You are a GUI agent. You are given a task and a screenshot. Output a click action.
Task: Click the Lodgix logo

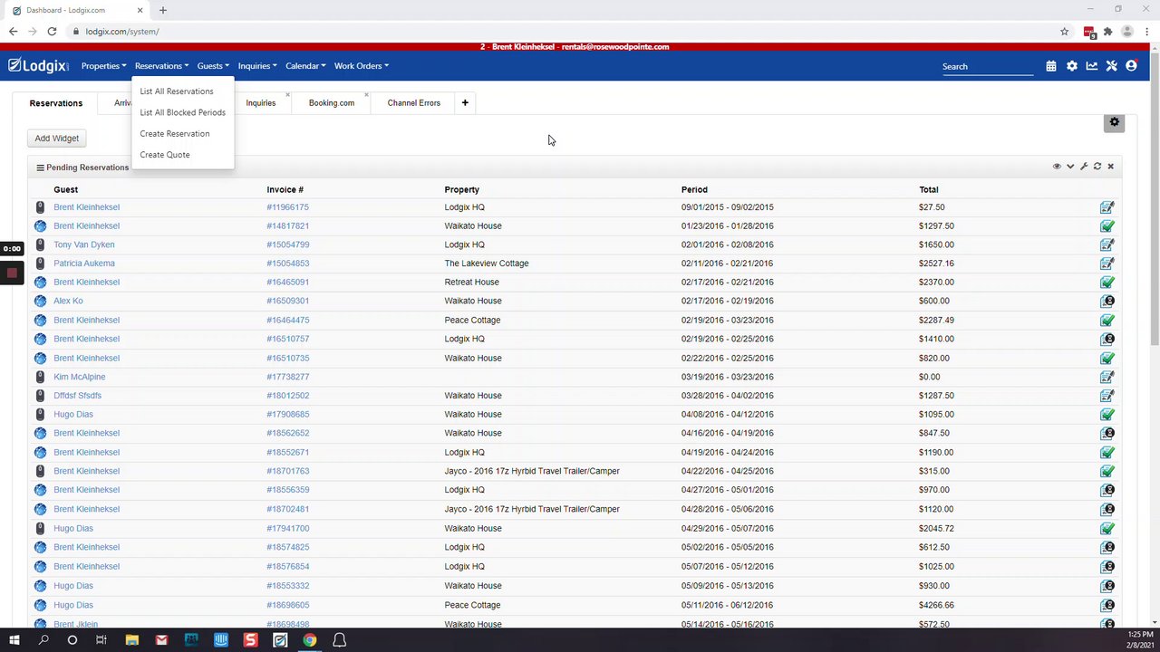38,65
